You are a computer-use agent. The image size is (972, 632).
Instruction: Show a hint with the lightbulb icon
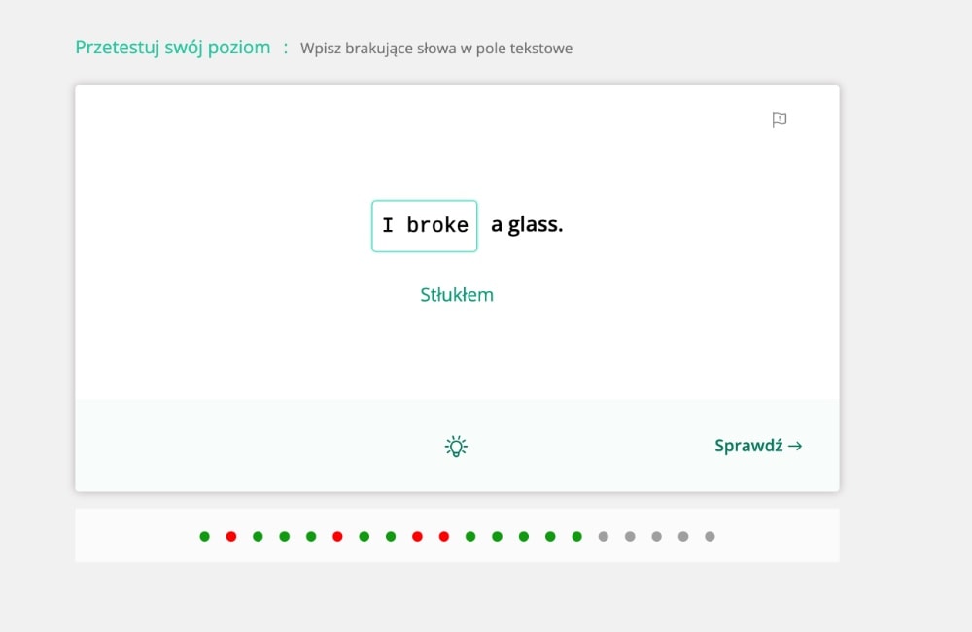click(x=456, y=447)
